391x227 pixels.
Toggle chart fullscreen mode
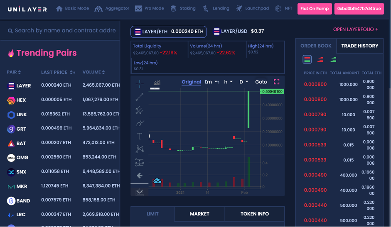277,81
